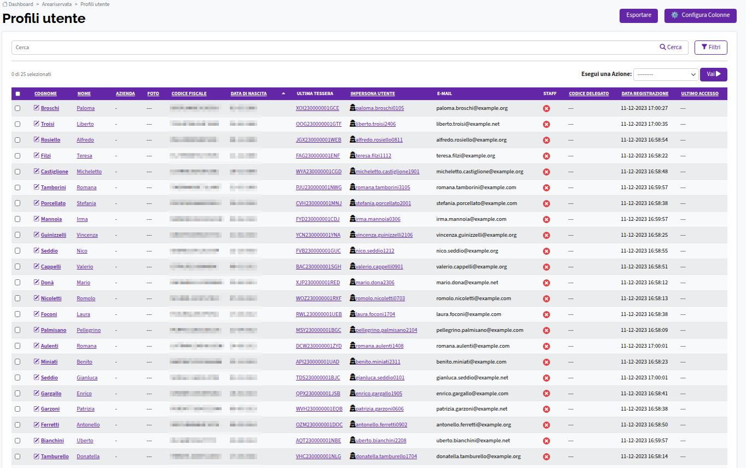Click the edit icon beside Broschi

coord(37,108)
